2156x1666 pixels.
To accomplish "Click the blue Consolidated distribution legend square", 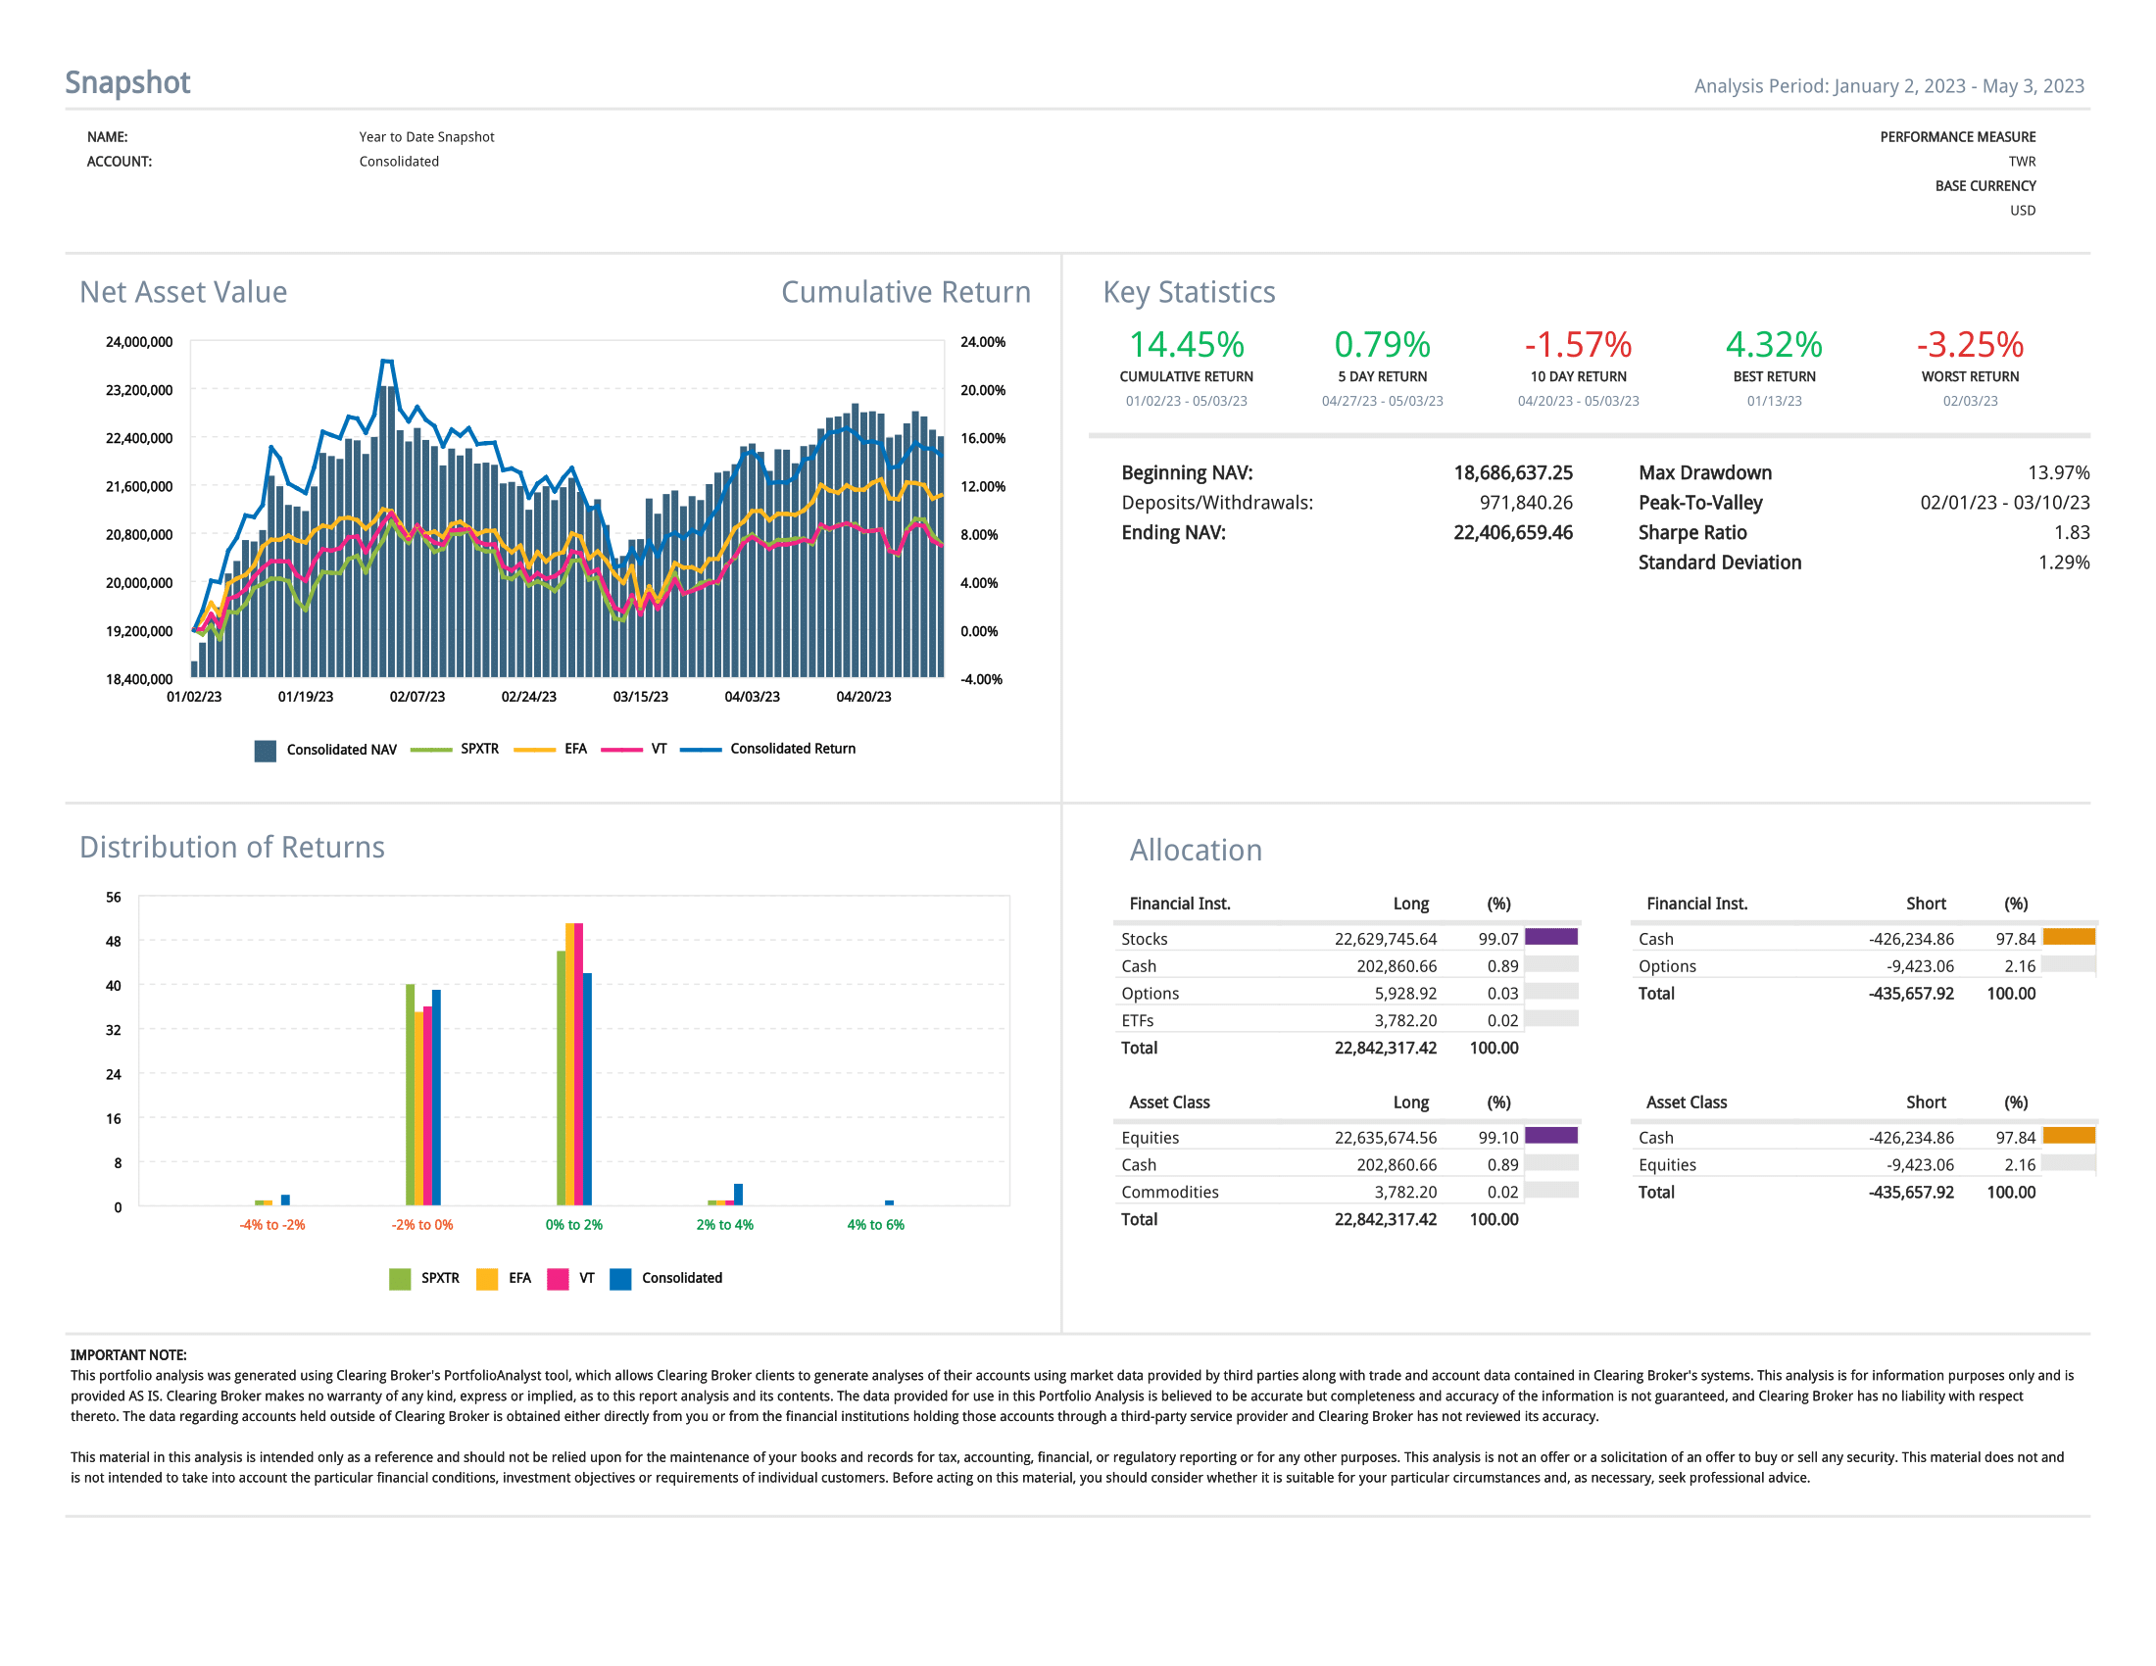I will click(x=621, y=1279).
